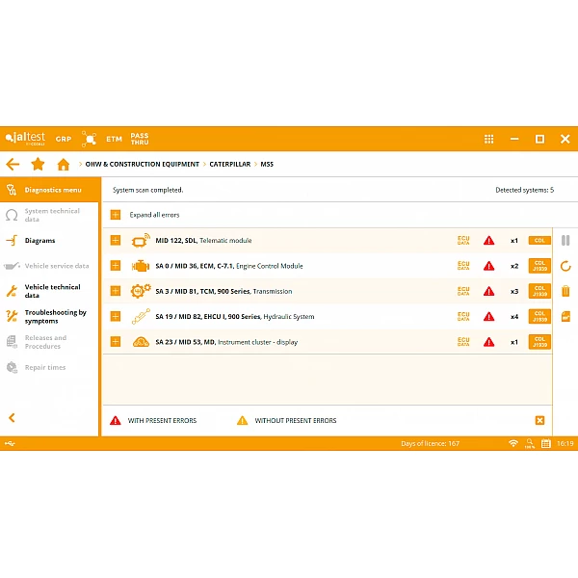Open Vehicle technical data
Screen dimensions: 578x578
point(49,291)
